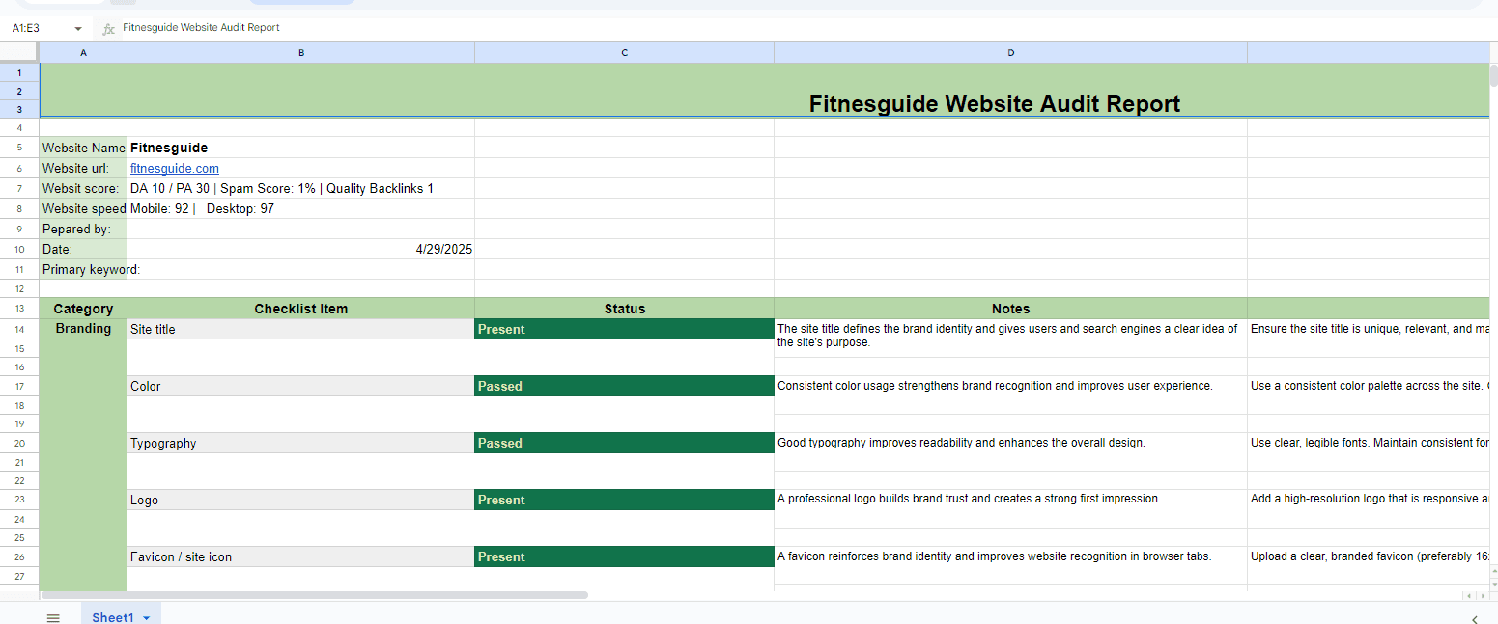Select the 'Checklist Item' header cell

(300, 309)
